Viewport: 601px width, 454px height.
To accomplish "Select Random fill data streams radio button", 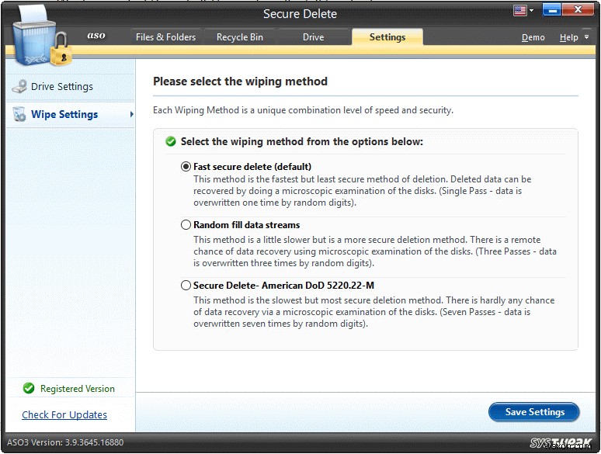I will click(x=186, y=225).
